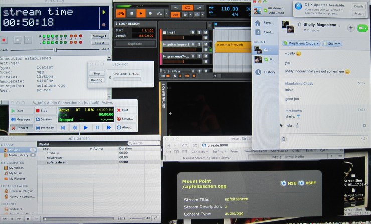Select Media Library in the VLC sidebar

coord(19,155)
